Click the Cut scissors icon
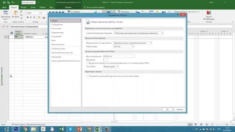 (21, 11)
